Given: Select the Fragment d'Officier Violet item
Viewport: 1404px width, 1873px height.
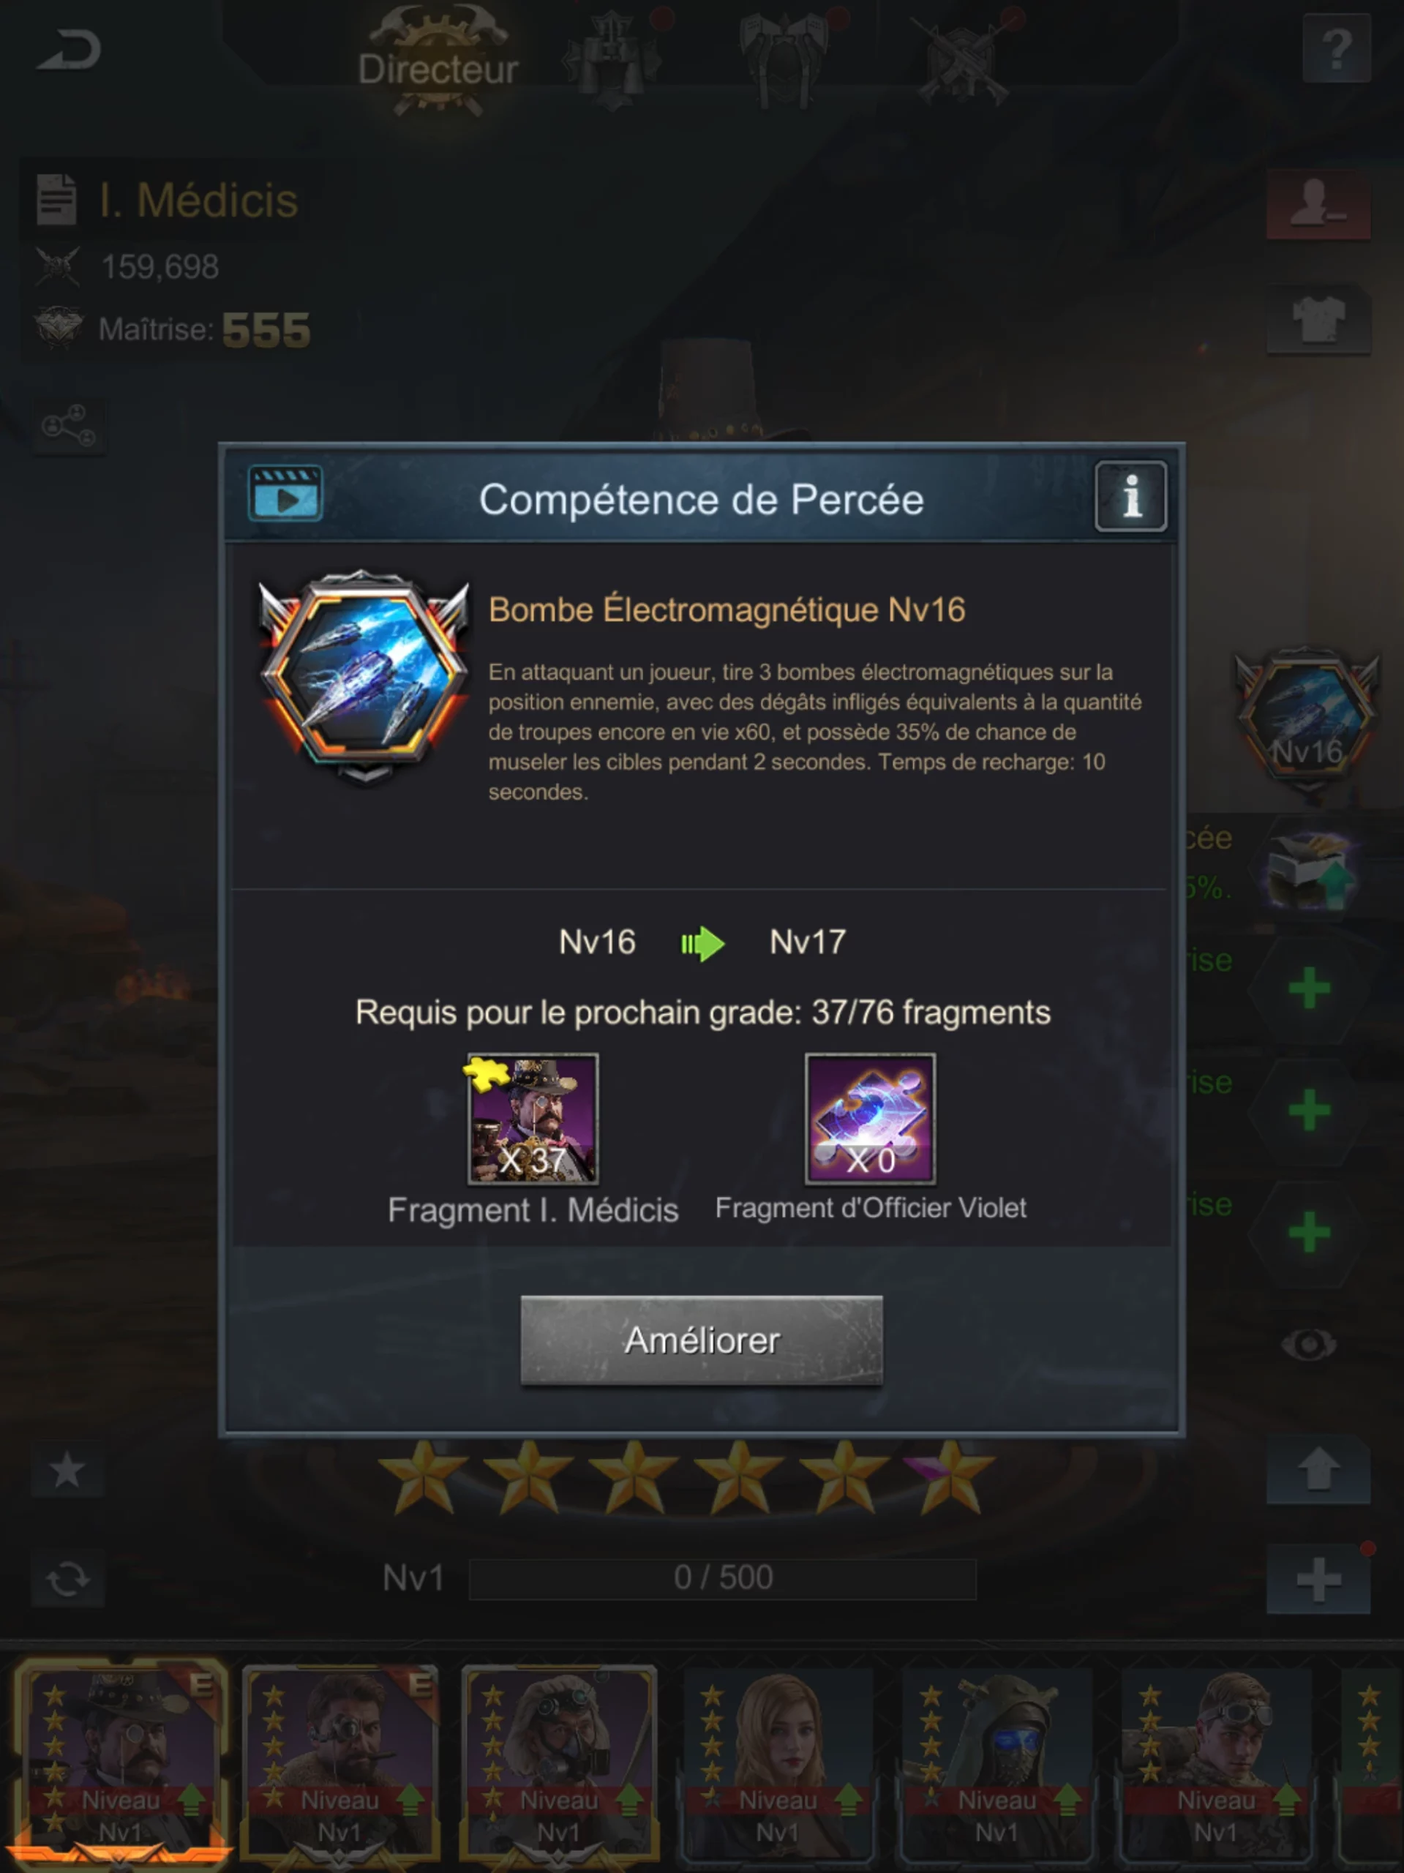Looking at the screenshot, I should (x=870, y=1119).
